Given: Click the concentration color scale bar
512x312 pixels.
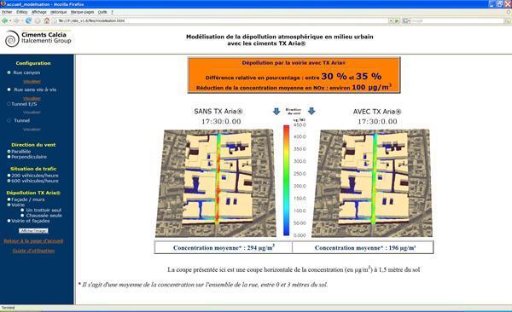Looking at the screenshot, I should [286, 180].
